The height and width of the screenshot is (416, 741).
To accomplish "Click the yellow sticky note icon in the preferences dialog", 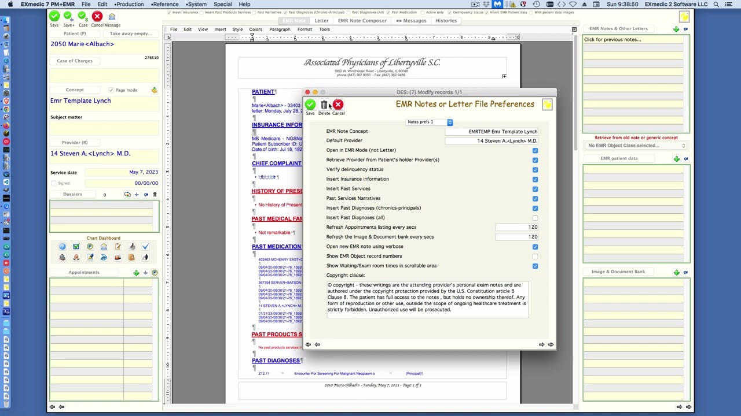I will (547, 105).
